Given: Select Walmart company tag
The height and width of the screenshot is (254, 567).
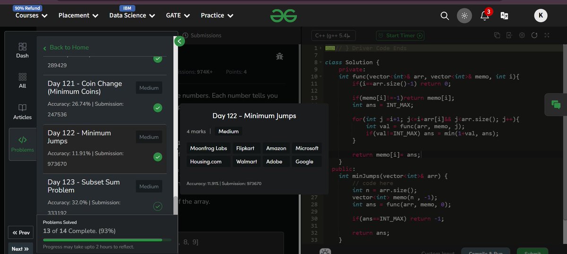Looking at the screenshot, I should [247, 161].
